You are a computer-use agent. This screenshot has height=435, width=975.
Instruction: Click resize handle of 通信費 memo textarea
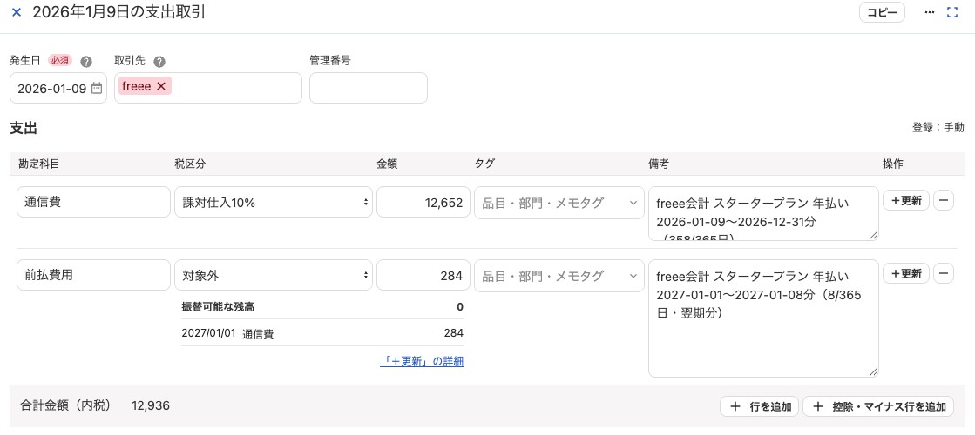[x=874, y=235]
